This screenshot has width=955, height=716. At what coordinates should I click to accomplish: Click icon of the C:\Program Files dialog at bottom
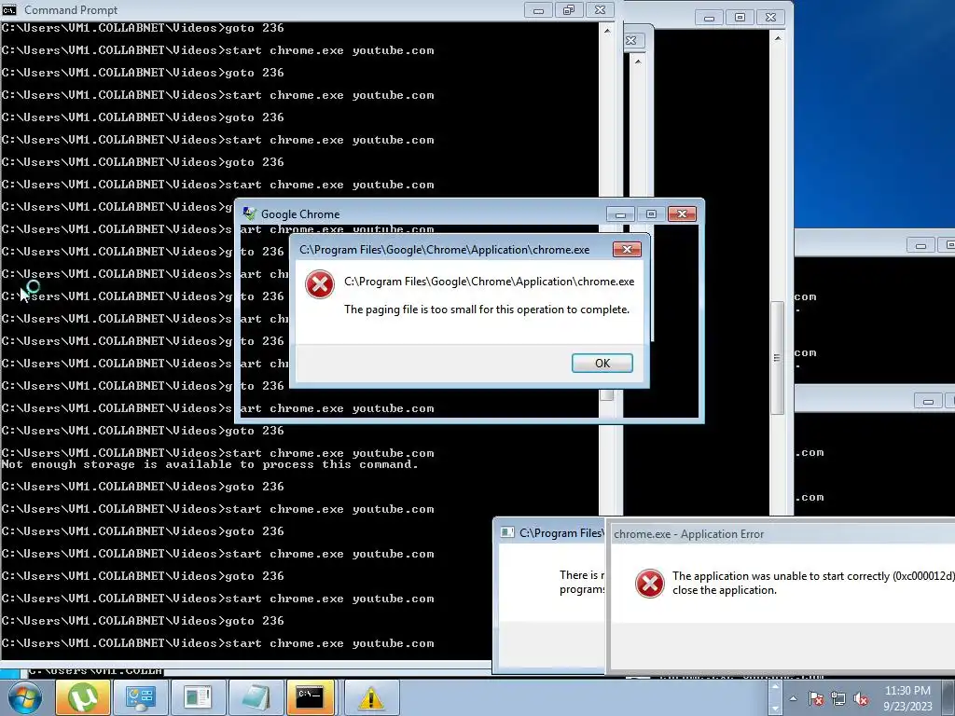(506, 532)
